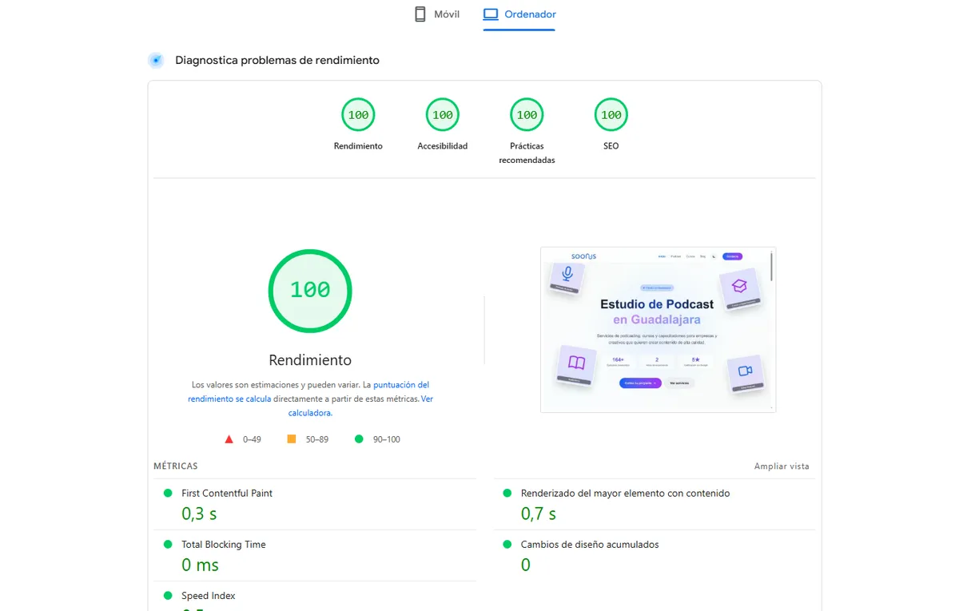Screen dimensions: 959x611
Task: Click the green 90–100 legend dot
Action: 359,438
